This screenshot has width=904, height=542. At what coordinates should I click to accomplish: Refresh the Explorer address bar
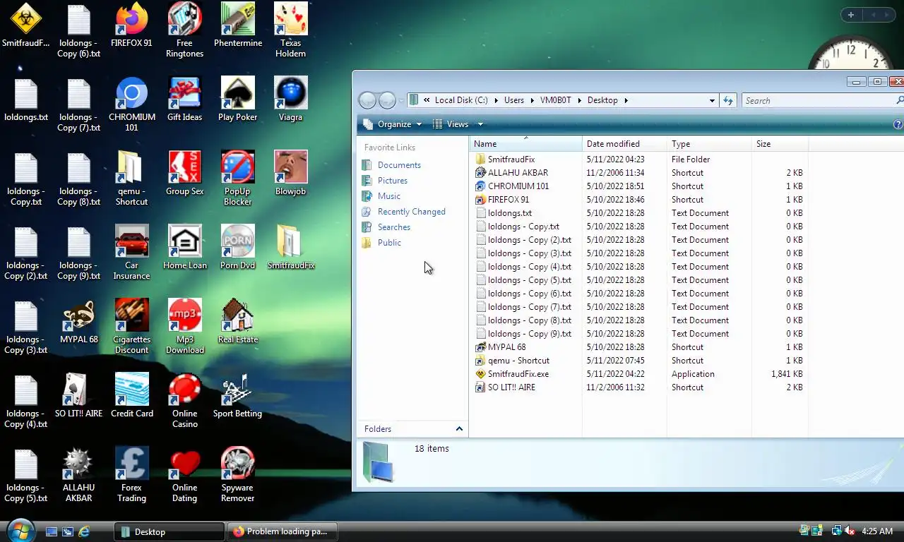tap(728, 101)
